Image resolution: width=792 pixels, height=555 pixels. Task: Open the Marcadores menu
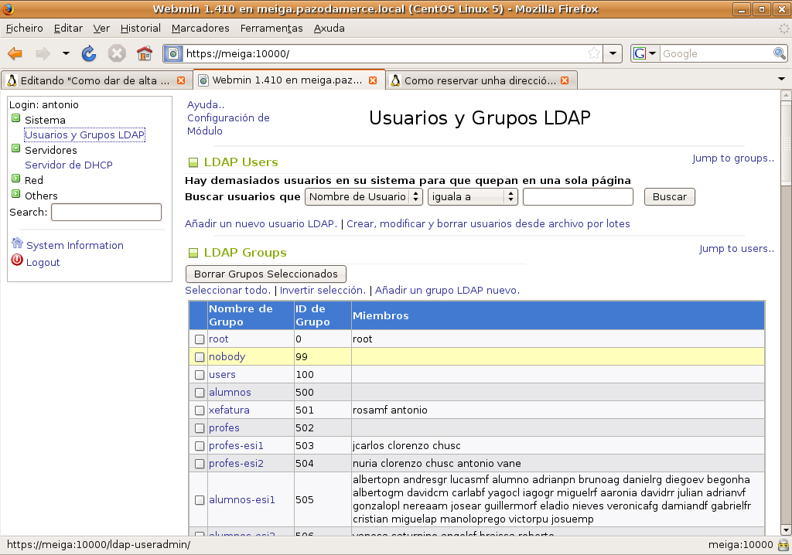pyautogui.click(x=200, y=28)
